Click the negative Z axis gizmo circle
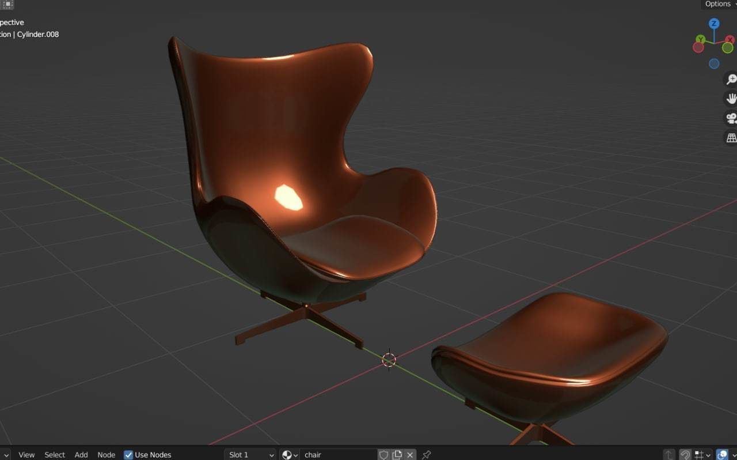Viewport: 737px width, 460px height. pos(714,64)
